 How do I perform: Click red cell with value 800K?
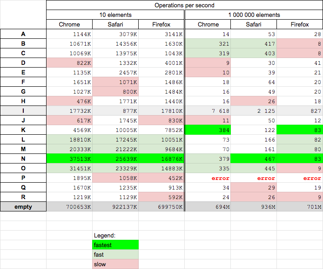click(115, 91)
